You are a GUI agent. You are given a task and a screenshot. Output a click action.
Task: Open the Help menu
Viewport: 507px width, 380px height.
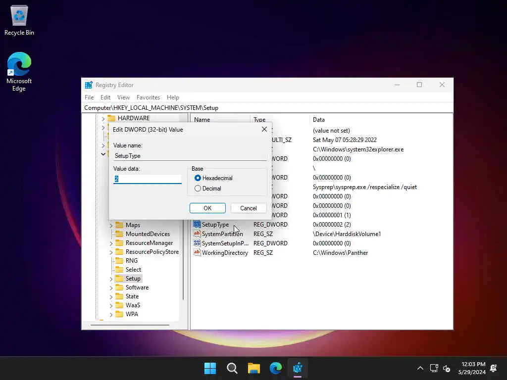tap(173, 97)
